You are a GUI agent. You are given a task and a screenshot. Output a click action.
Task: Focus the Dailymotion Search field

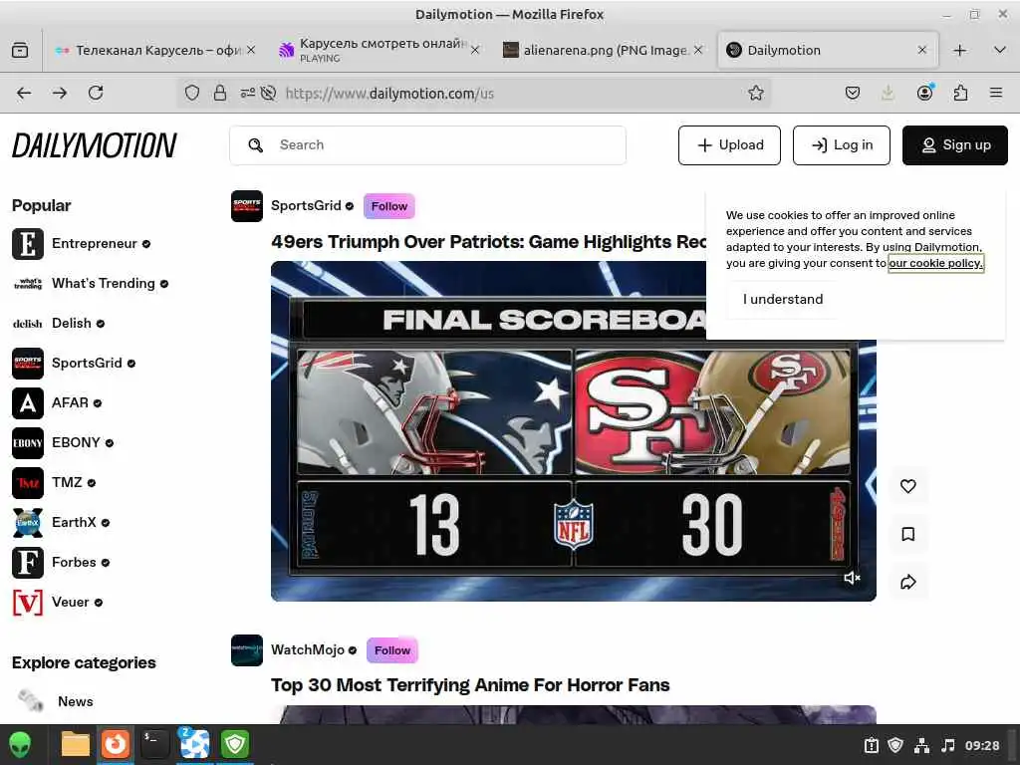427,145
